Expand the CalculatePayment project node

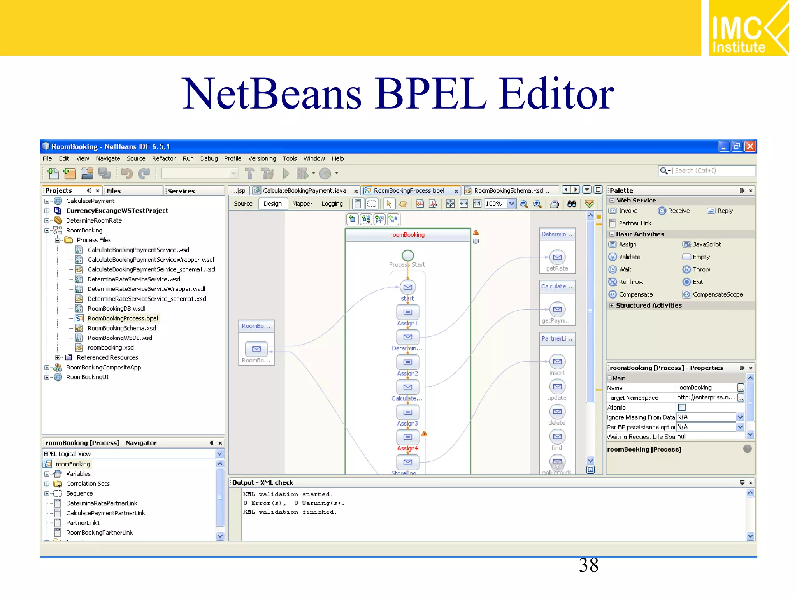pos(47,201)
